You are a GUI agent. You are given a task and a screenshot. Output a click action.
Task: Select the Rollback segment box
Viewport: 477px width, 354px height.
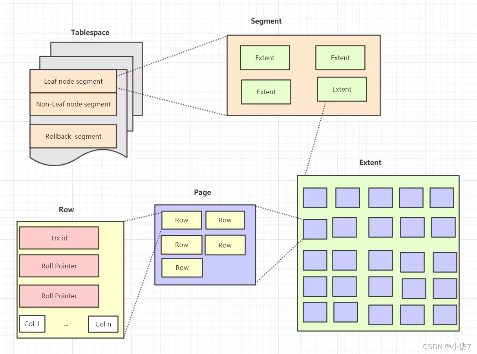click(73, 136)
